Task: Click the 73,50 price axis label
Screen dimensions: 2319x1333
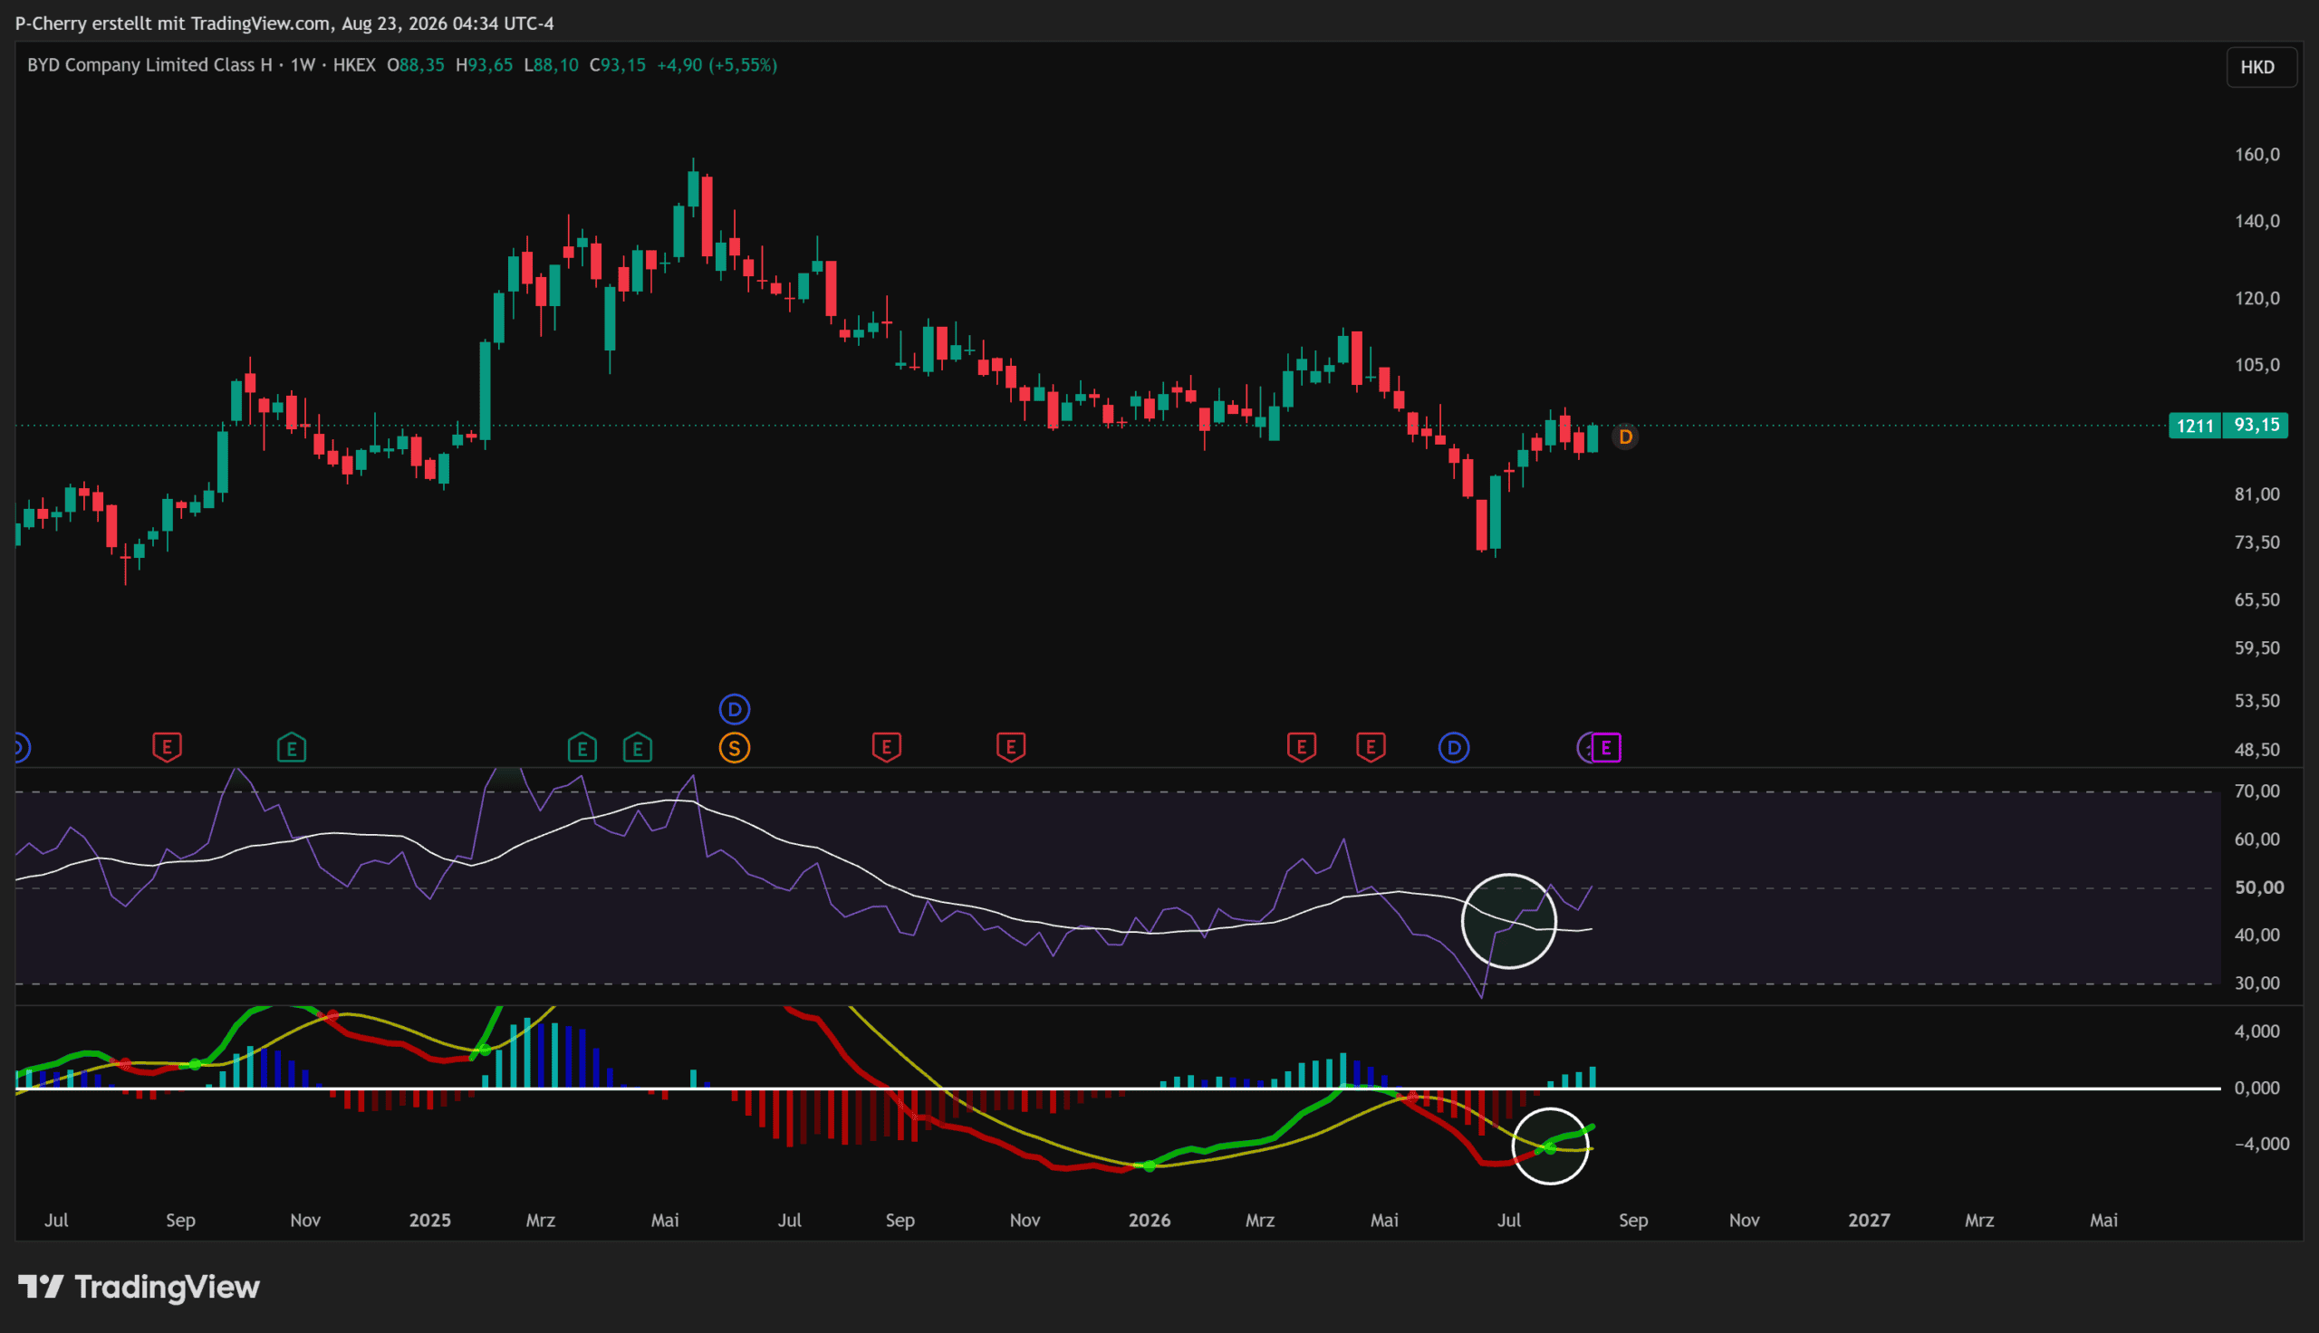Action: coord(2257,542)
